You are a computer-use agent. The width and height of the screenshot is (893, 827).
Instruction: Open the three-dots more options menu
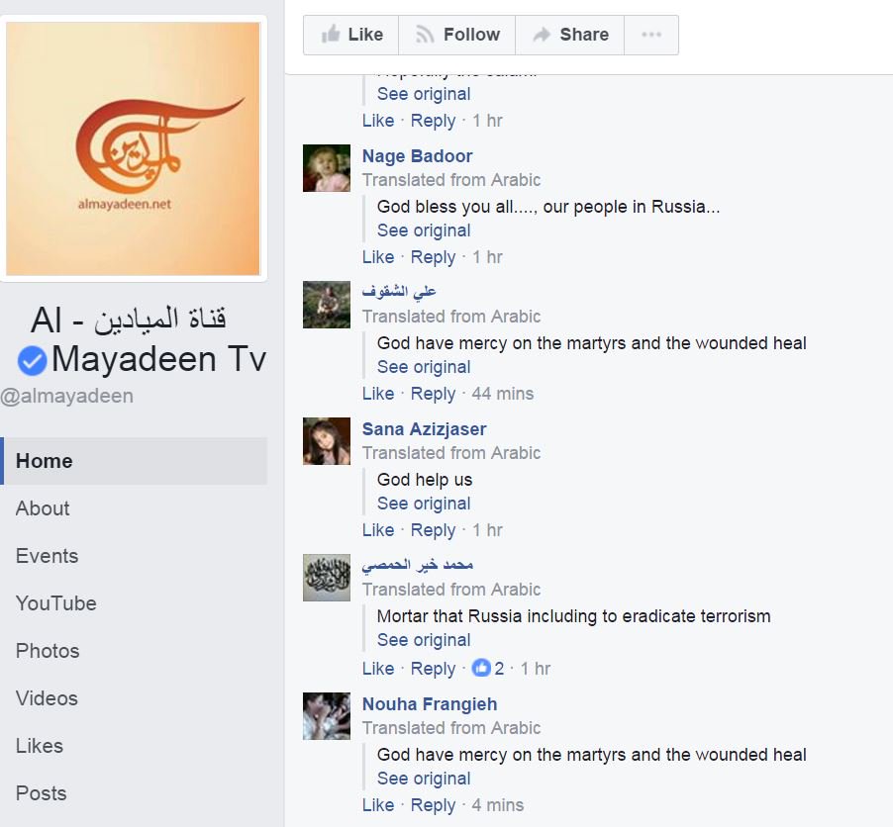coord(651,35)
